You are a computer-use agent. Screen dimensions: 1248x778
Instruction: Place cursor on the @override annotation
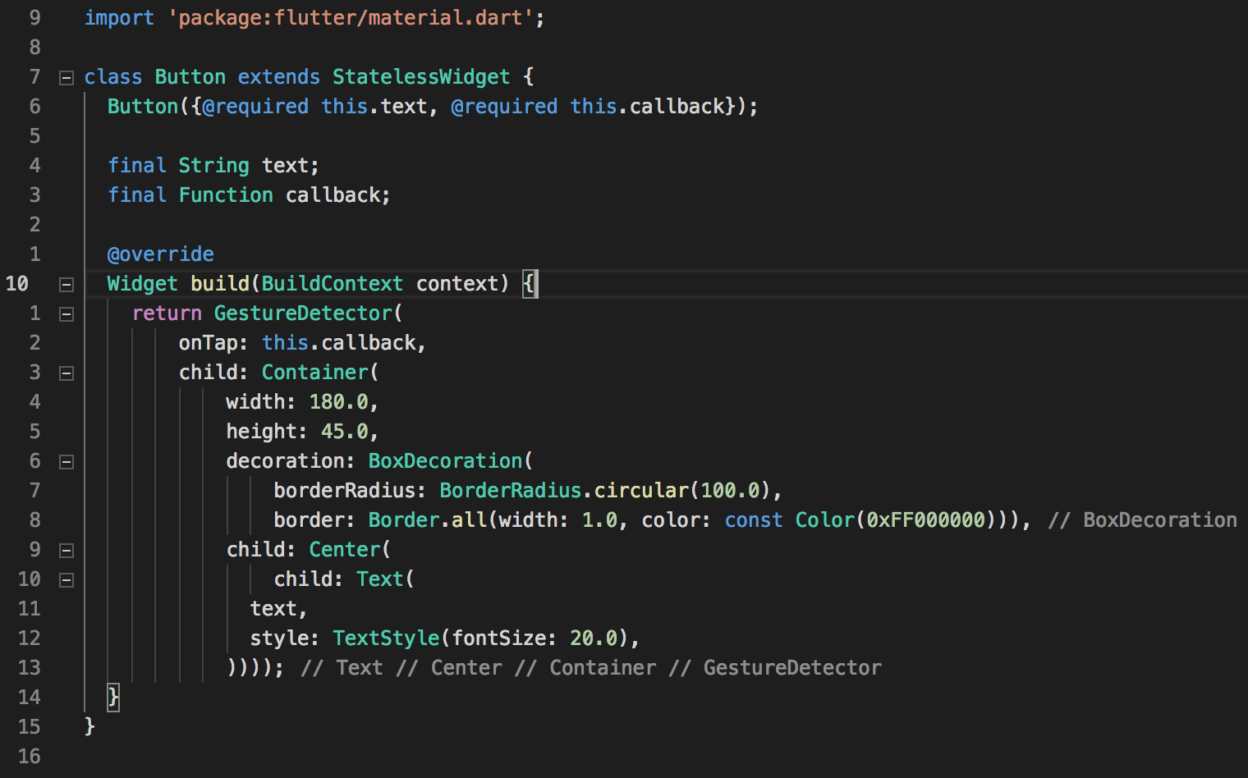point(160,254)
